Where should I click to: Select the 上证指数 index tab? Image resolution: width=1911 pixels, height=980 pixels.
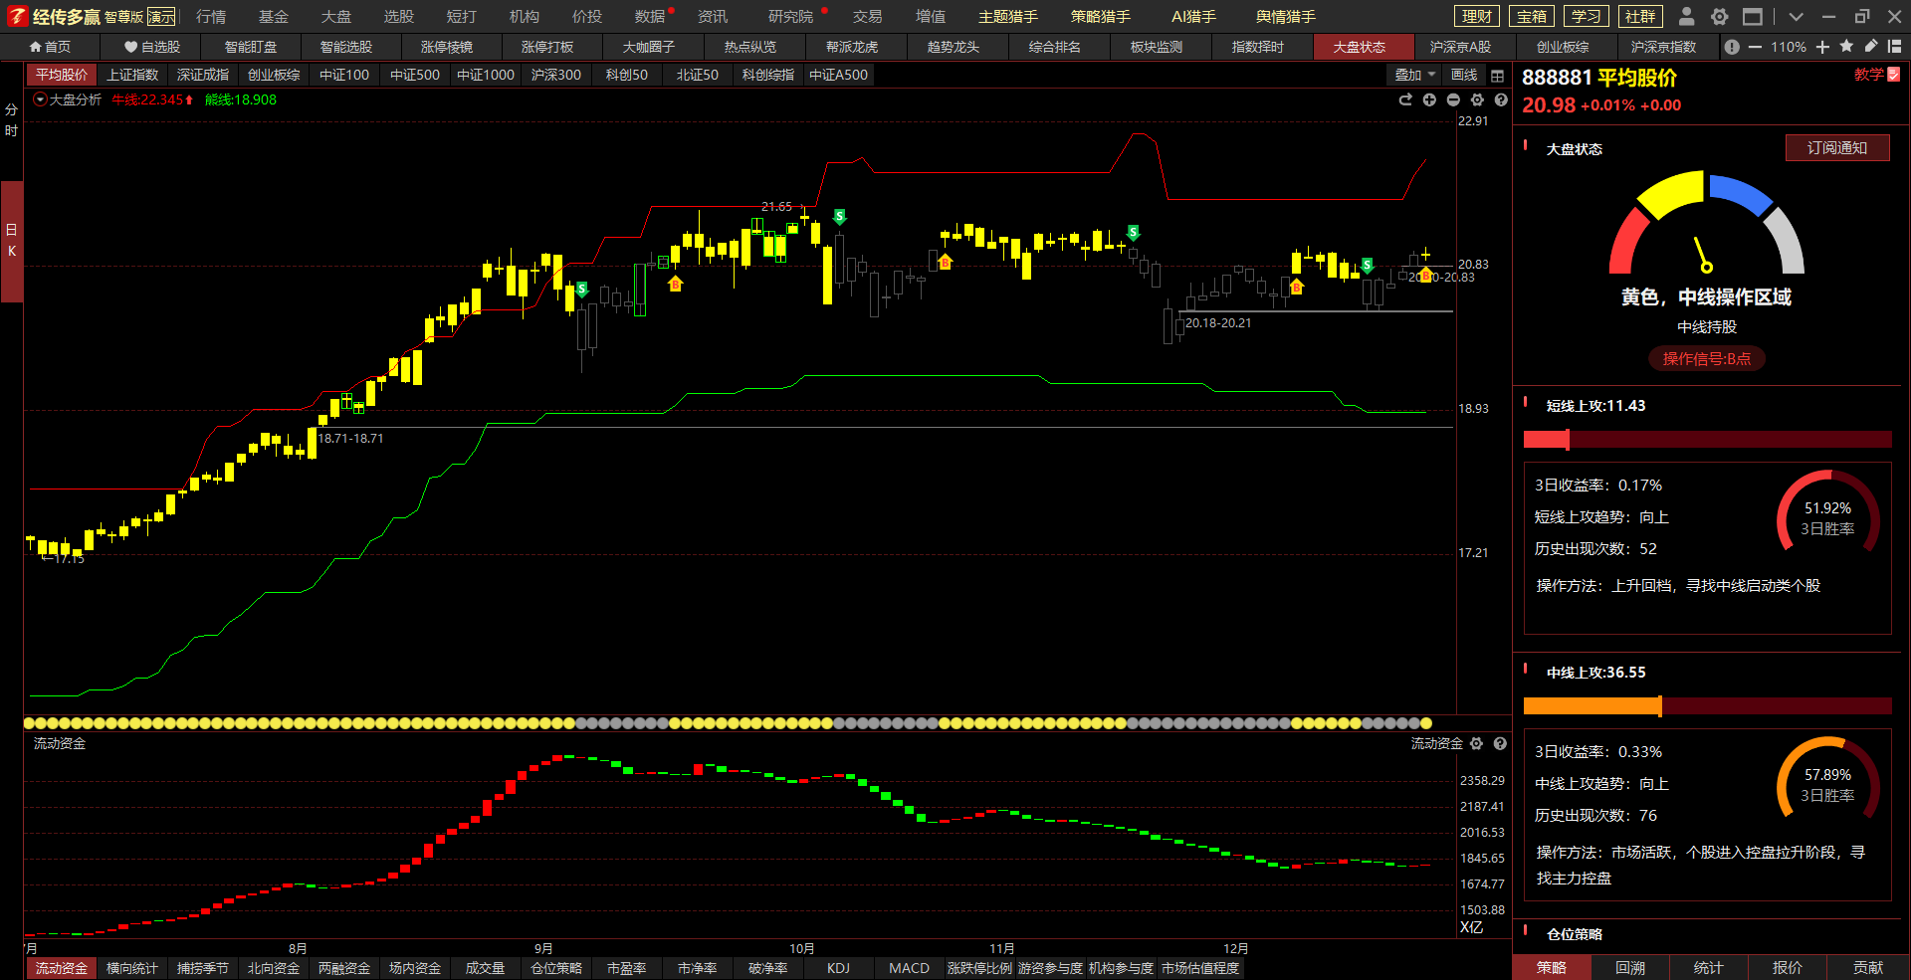[132, 75]
